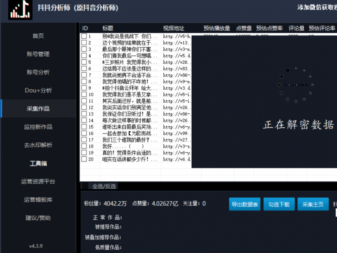Open the 首页 menu item
337x253 pixels.
(38, 36)
